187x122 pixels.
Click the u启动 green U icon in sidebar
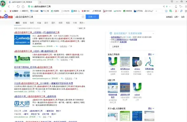coord(113,62)
